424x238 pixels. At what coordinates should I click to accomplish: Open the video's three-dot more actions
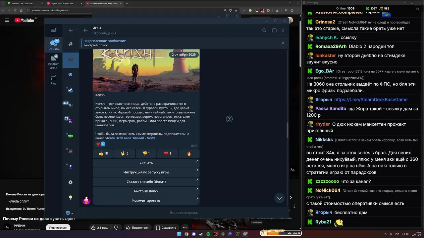click(x=185, y=228)
